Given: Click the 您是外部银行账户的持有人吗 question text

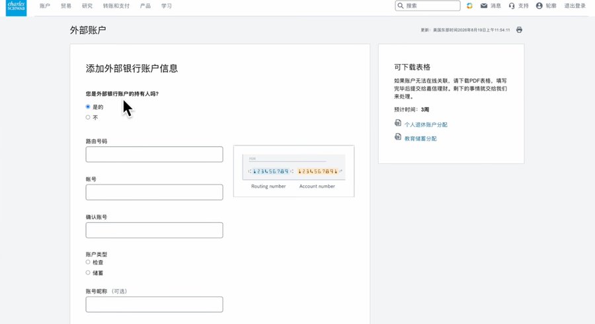Looking at the screenshot, I should click(x=122, y=94).
